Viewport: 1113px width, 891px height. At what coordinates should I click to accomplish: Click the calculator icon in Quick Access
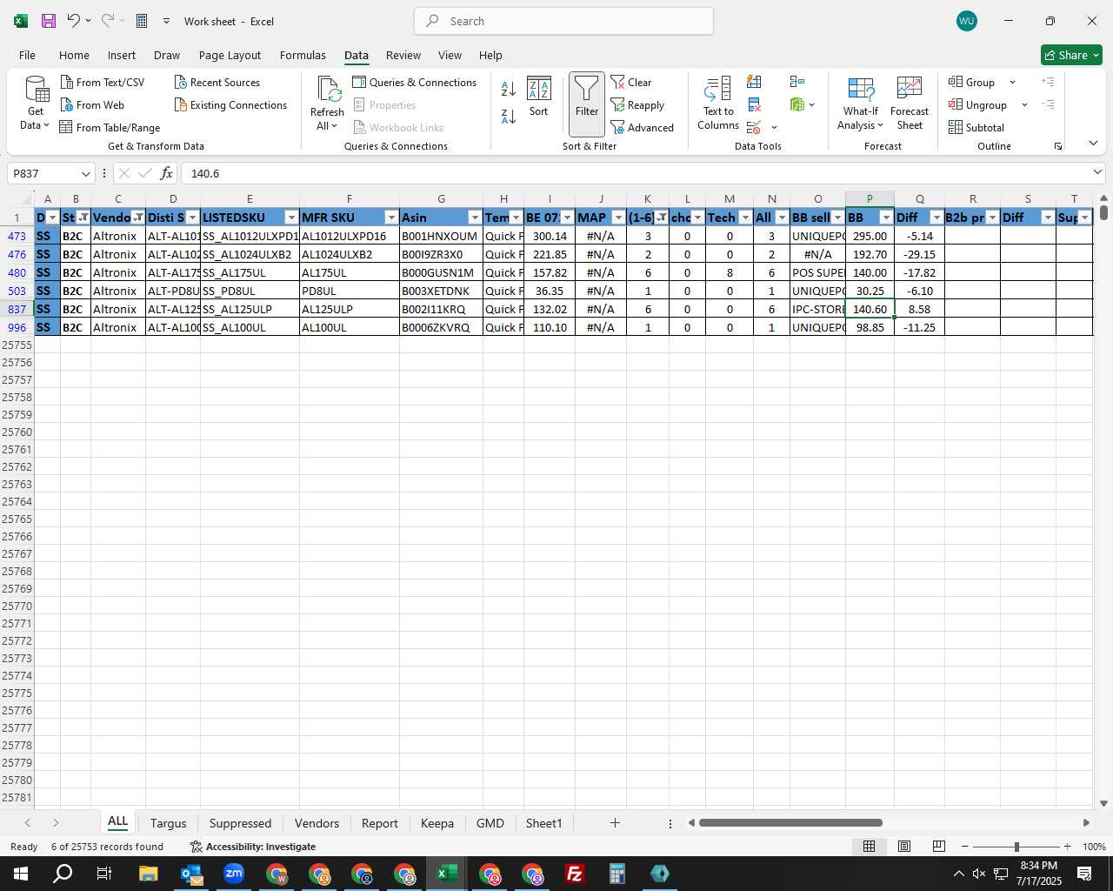[142, 21]
